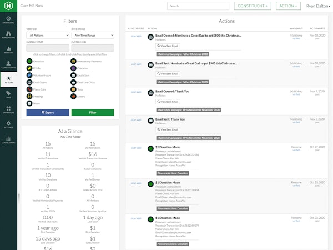The width and height of the screenshot is (333, 250).
Task: View Sent Email for Email Sent: Nominate a Great Dad
Action: pos(168,74)
